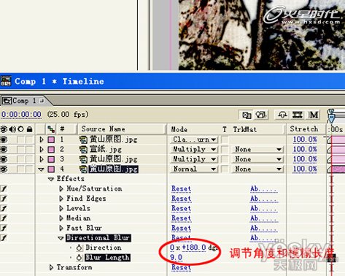
Task: Click the Motion Blur M switch button
Action: click(x=314, y=115)
